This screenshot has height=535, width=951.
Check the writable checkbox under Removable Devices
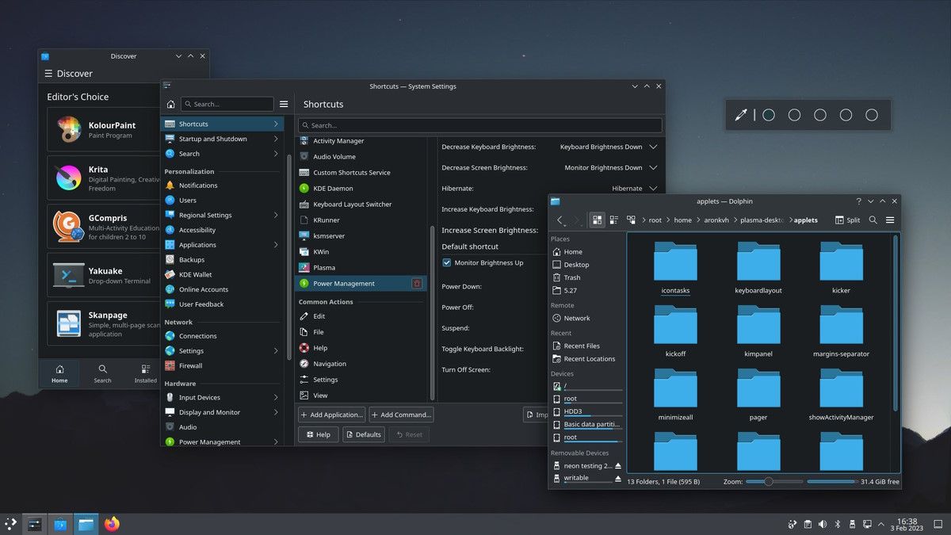(559, 478)
